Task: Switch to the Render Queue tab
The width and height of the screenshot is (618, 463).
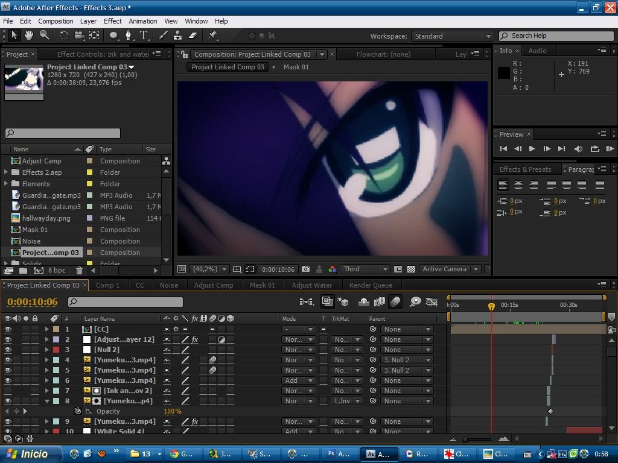Action: pos(371,285)
